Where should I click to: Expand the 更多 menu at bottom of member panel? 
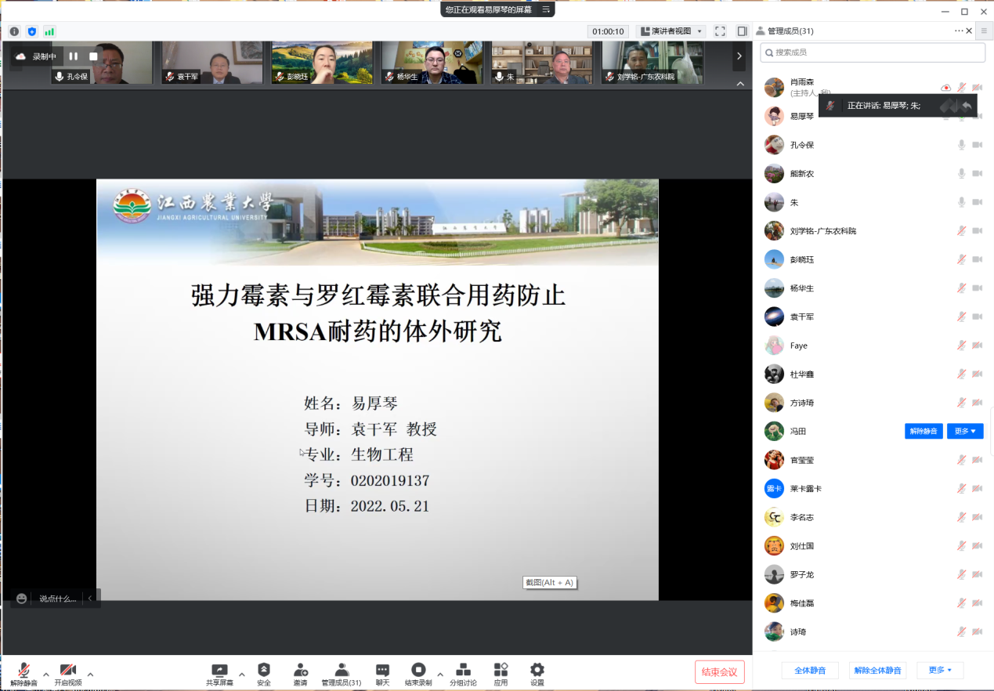click(x=940, y=671)
